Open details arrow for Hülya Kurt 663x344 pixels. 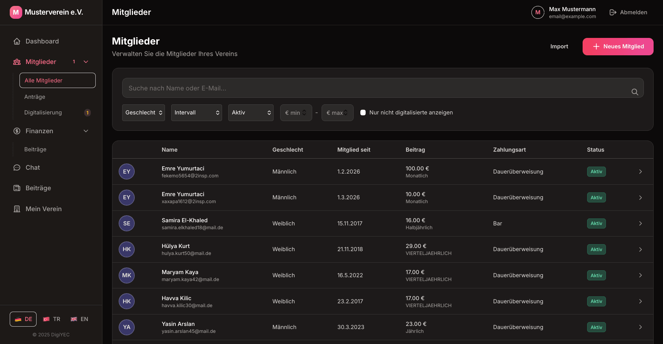(640, 249)
